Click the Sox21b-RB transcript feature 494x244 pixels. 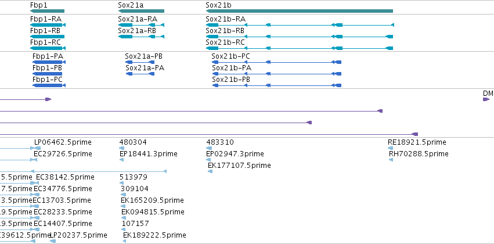click(300, 37)
